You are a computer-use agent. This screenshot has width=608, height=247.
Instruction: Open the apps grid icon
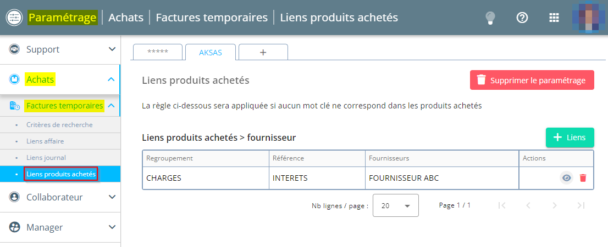click(555, 18)
